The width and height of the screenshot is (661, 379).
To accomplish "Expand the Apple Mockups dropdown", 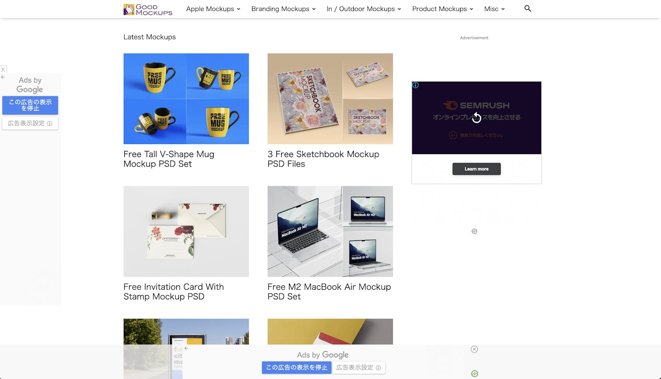I will point(213,9).
